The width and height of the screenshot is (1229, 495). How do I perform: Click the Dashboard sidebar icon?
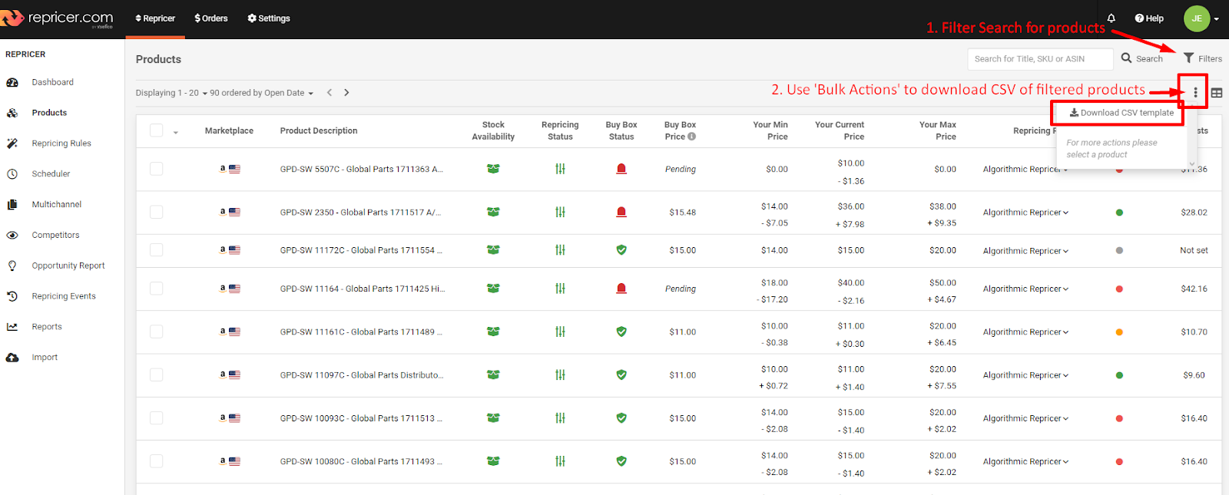point(12,82)
